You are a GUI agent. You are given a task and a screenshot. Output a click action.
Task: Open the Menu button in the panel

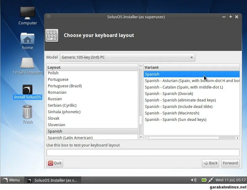tap(11, 180)
